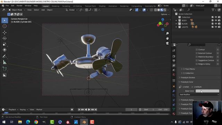
Task: Toggle the Contour edge type checkbox
Action: click(x=197, y=50)
